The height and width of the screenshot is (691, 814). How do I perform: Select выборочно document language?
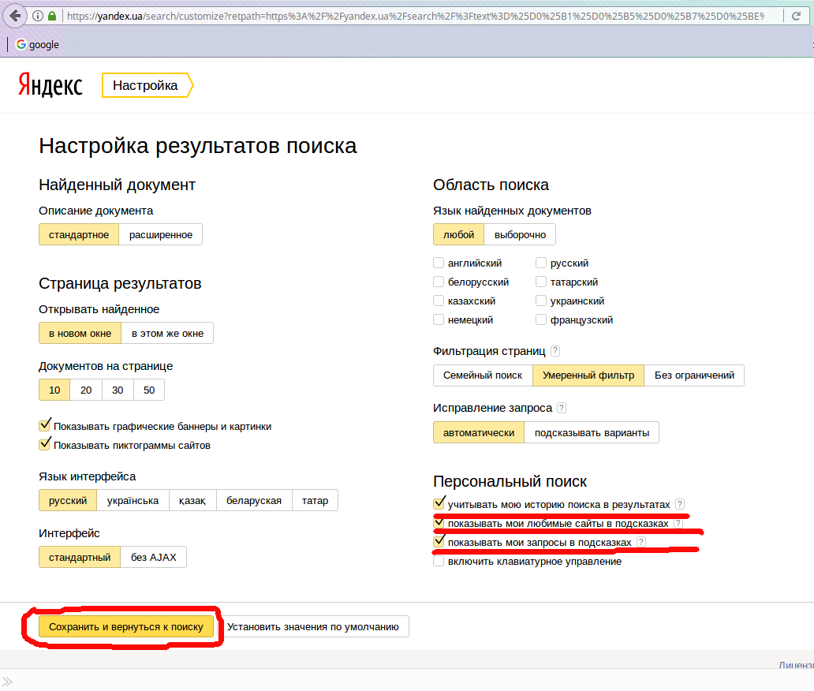click(520, 234)
